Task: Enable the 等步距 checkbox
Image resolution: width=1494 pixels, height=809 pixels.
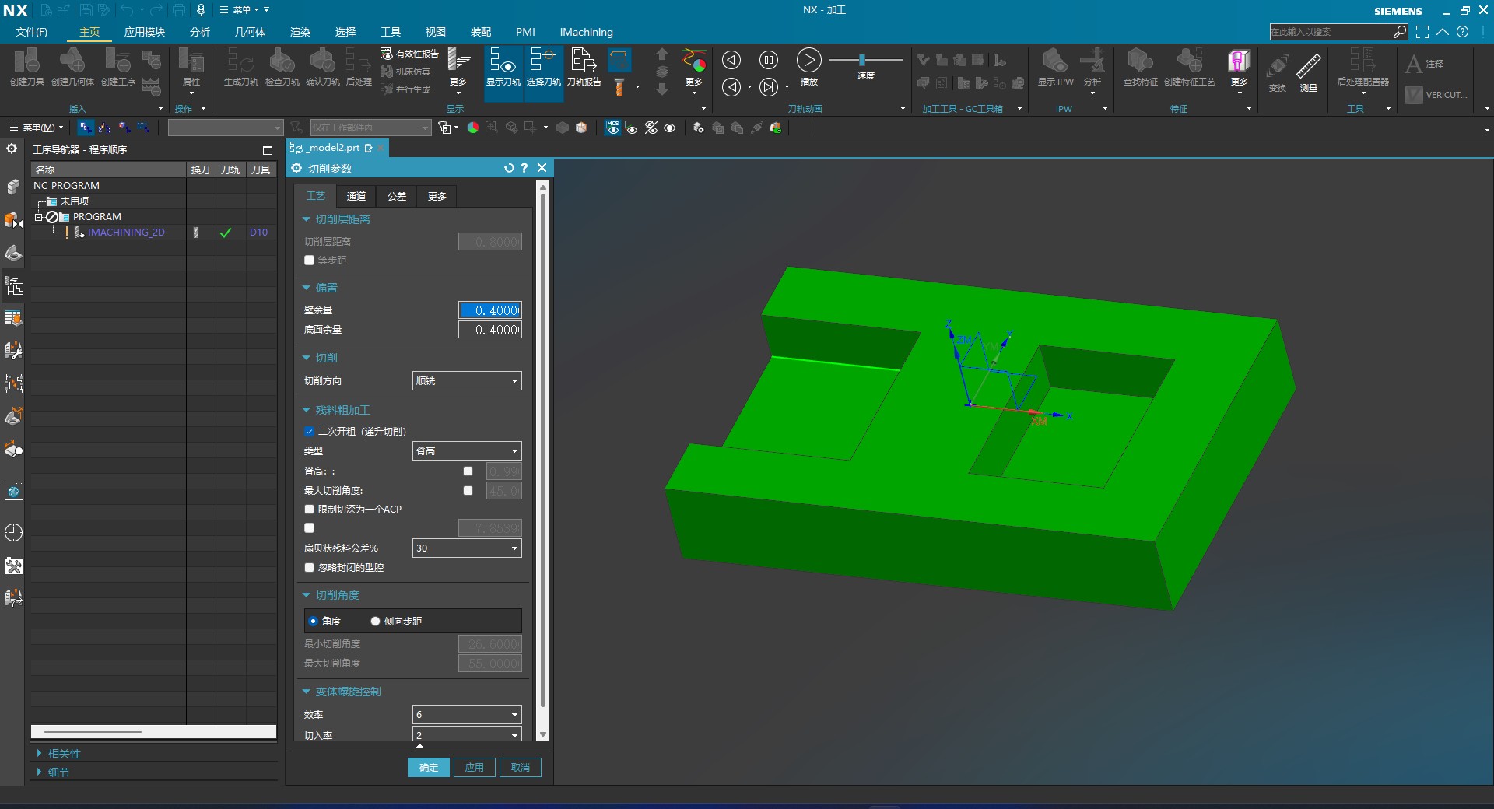Action: click(x=309, y=261)
